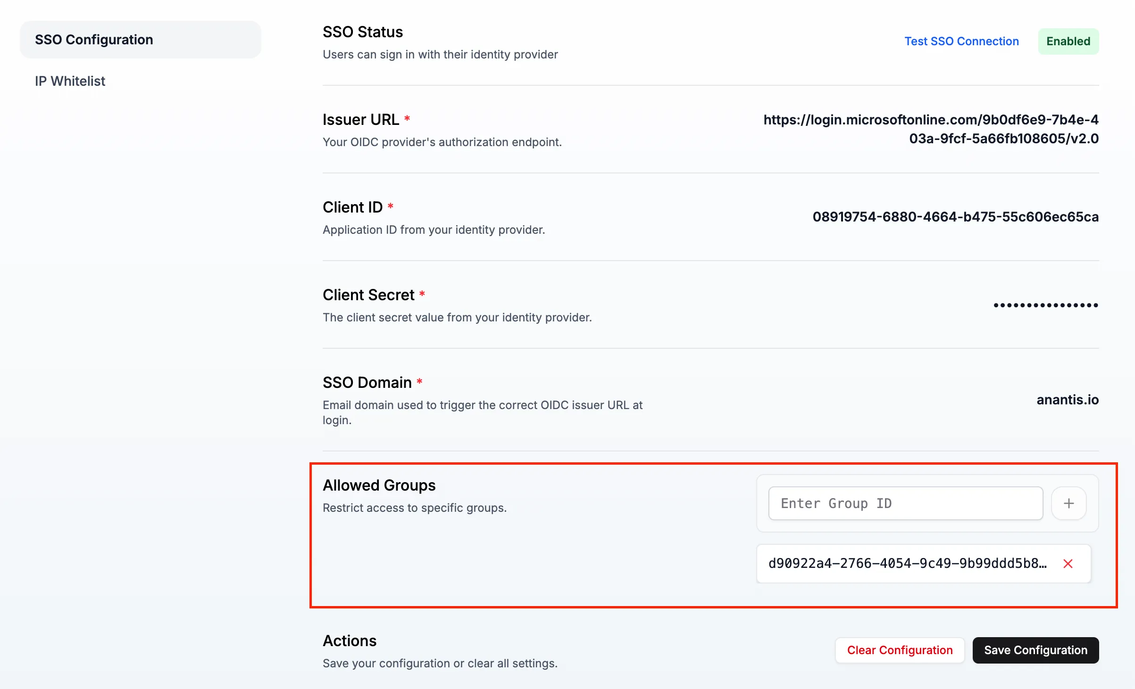1135x689 pixels.
Task: Click the Client Secret required asterisk
Action: (422, 294)
